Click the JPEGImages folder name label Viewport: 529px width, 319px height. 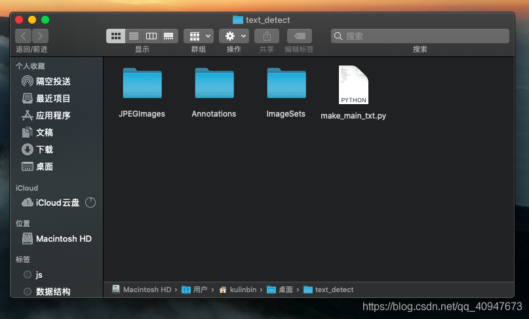point(142,114)
